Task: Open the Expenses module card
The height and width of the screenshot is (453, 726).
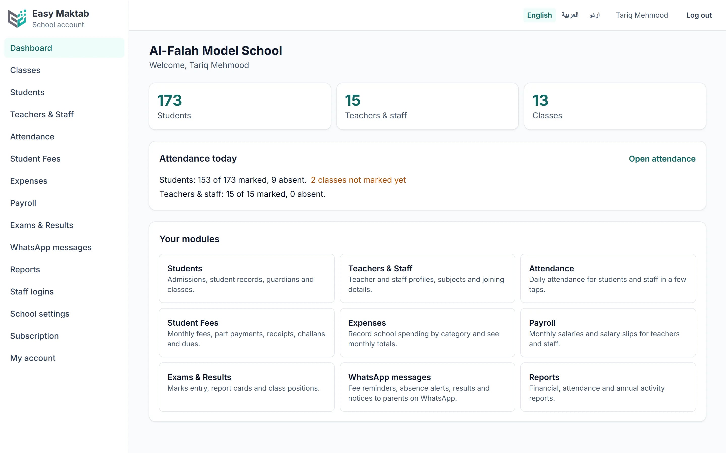Action: [427, 332]
